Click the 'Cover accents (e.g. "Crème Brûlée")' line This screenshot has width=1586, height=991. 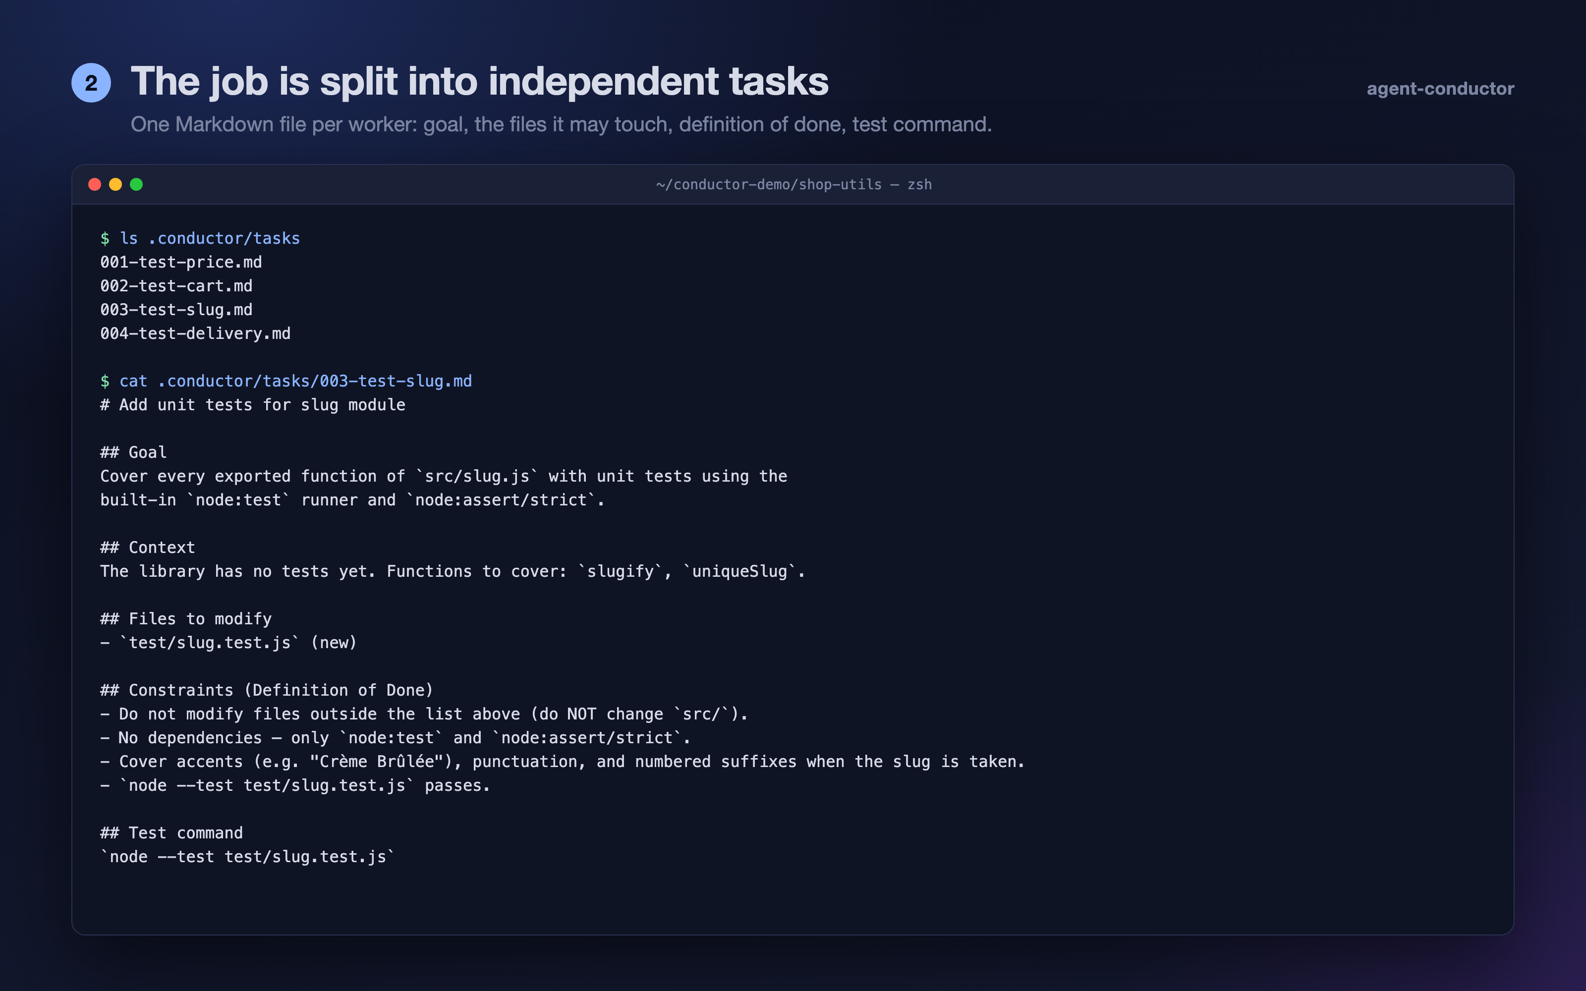[563, 762]
